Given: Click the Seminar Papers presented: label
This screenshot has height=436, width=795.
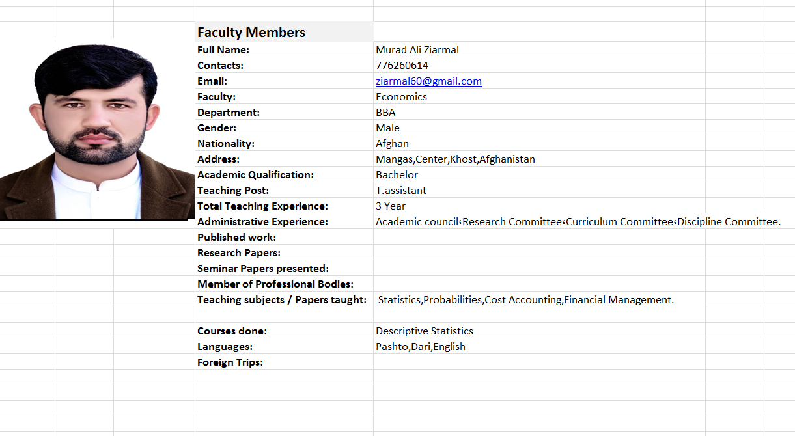Looking at the screenshot, I should [x=263, y=268].
